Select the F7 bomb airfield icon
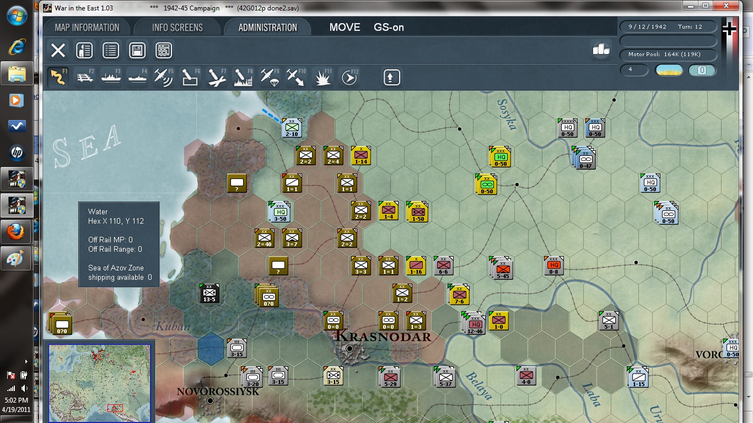Image resolution: width=753 pixels, height=423 pixels. coord(217,77)
